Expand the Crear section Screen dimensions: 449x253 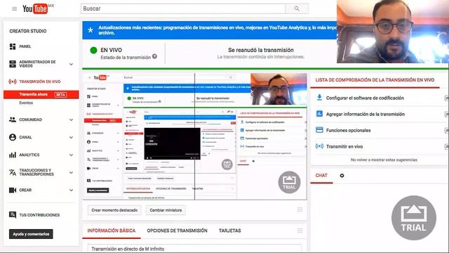[x=72, y=190]
